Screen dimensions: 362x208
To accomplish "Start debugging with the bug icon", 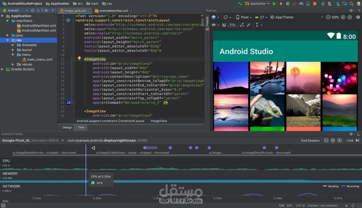I will tap(288, 4).
